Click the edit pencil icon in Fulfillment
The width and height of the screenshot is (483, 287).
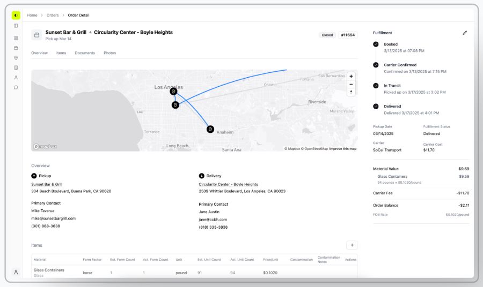point(465,33)
